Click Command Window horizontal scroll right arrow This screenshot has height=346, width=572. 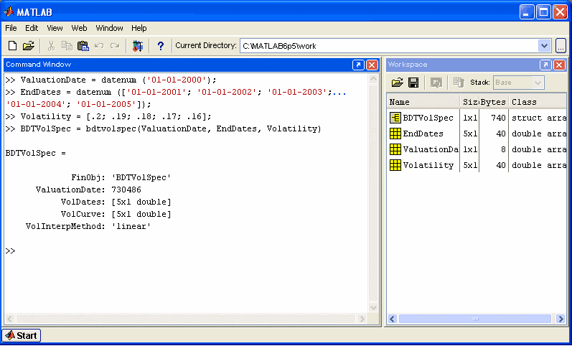tap(362, 319)
